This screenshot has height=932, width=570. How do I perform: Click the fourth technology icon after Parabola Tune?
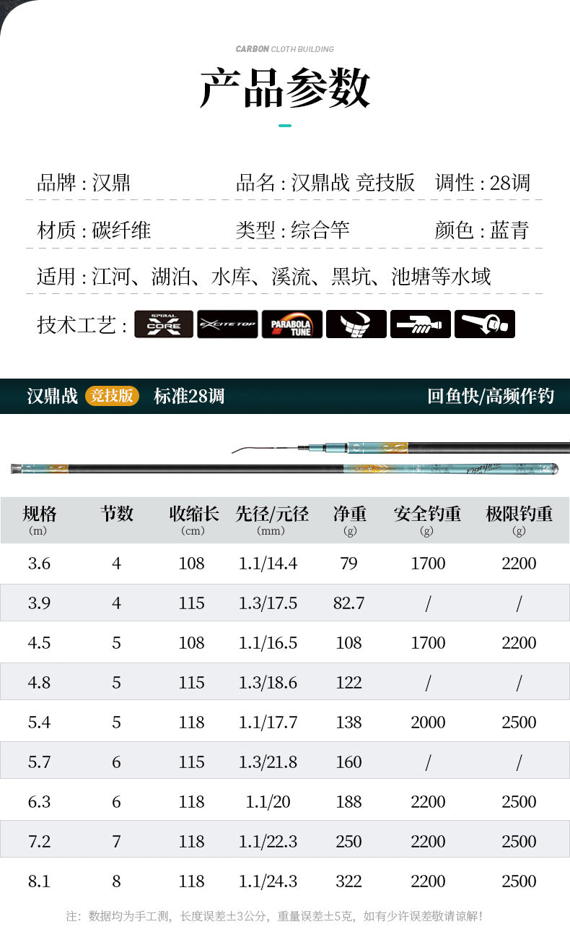[356, 324]
